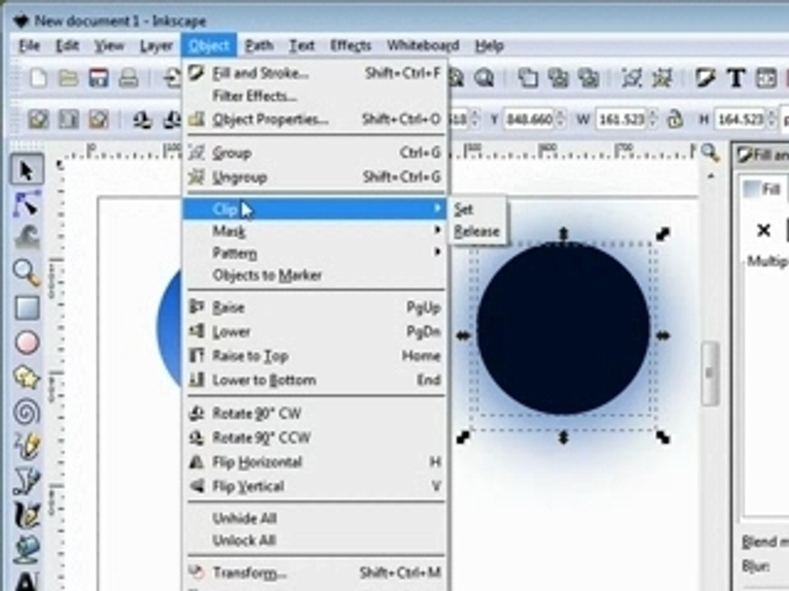Open the View menu
The height and width of the screenshot is (591, 789).
pyautogui.click(x=109, y=46)
